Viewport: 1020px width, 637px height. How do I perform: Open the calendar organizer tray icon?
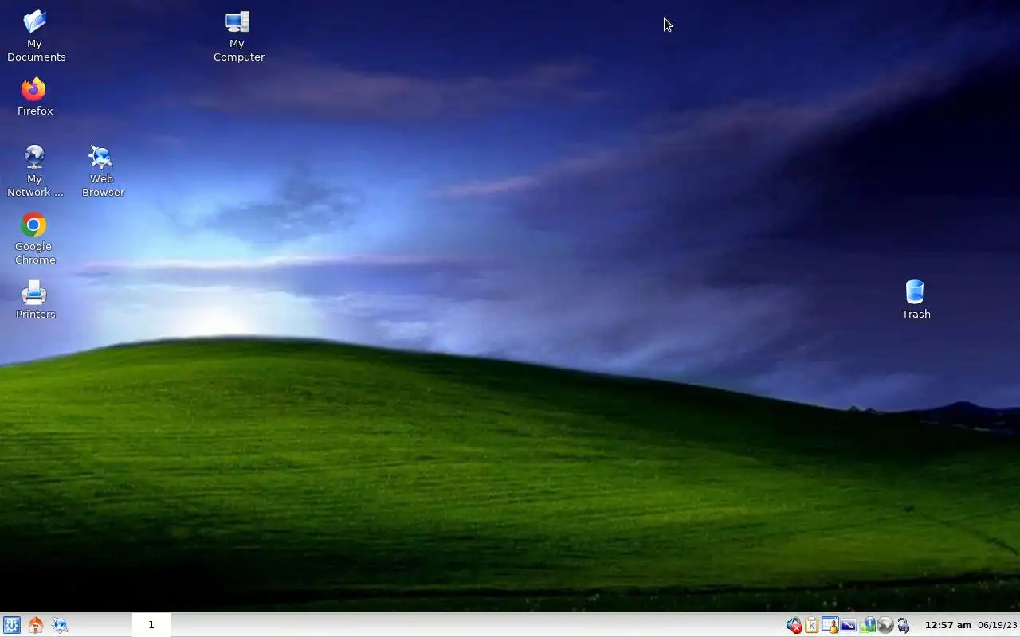[x=830, y=626]
